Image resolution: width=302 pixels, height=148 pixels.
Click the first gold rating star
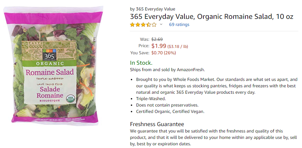tap(132, 25)
